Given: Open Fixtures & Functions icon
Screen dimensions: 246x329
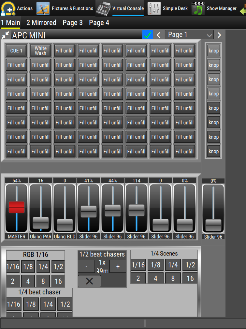Looking at the screenshot, I should [43, 8].
